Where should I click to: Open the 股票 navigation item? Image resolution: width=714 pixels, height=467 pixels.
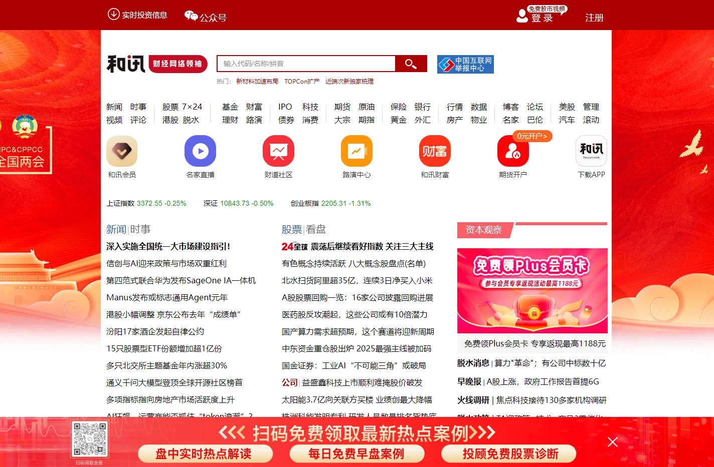click(170, 107)
